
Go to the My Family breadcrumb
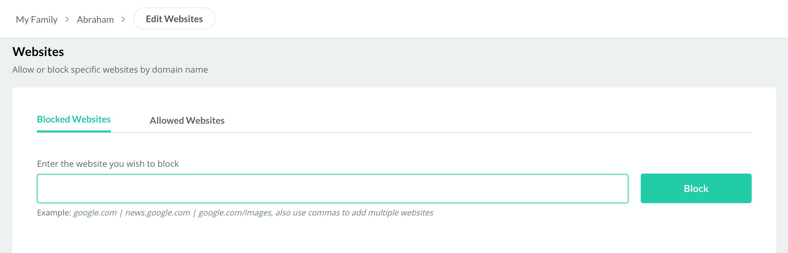click(37, 19)
